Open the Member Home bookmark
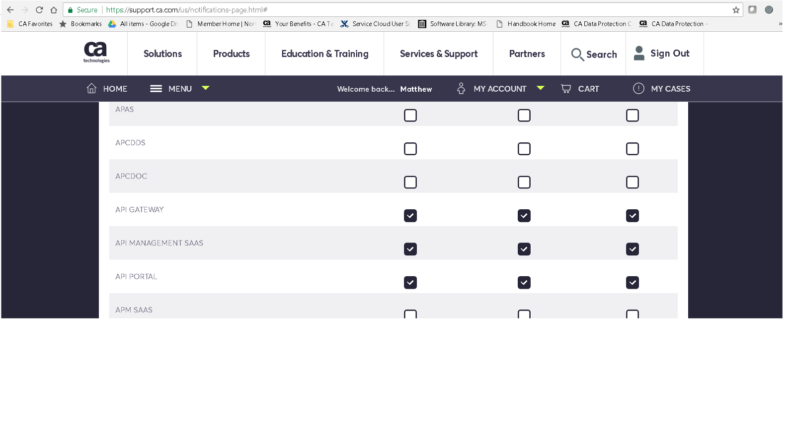This screenshot has height=426, width=794. coord(221,24)
